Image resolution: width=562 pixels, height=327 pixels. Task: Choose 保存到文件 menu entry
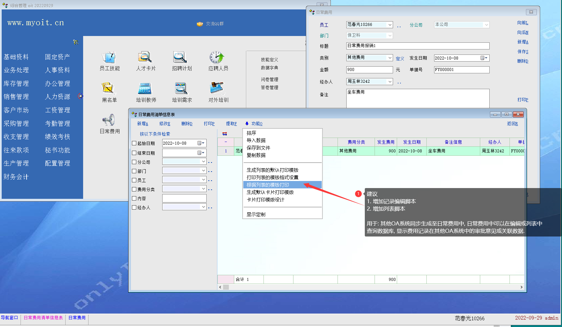(x=258, y=148)
